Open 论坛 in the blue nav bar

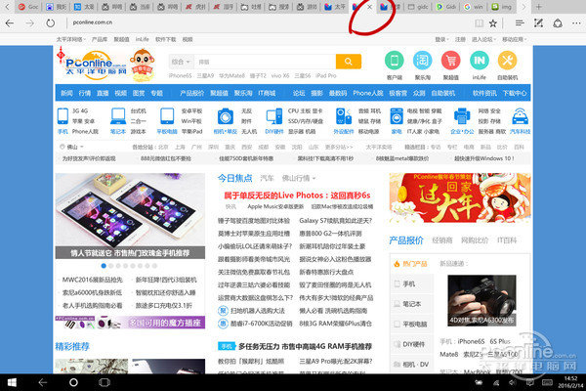(x=299, y=93)
